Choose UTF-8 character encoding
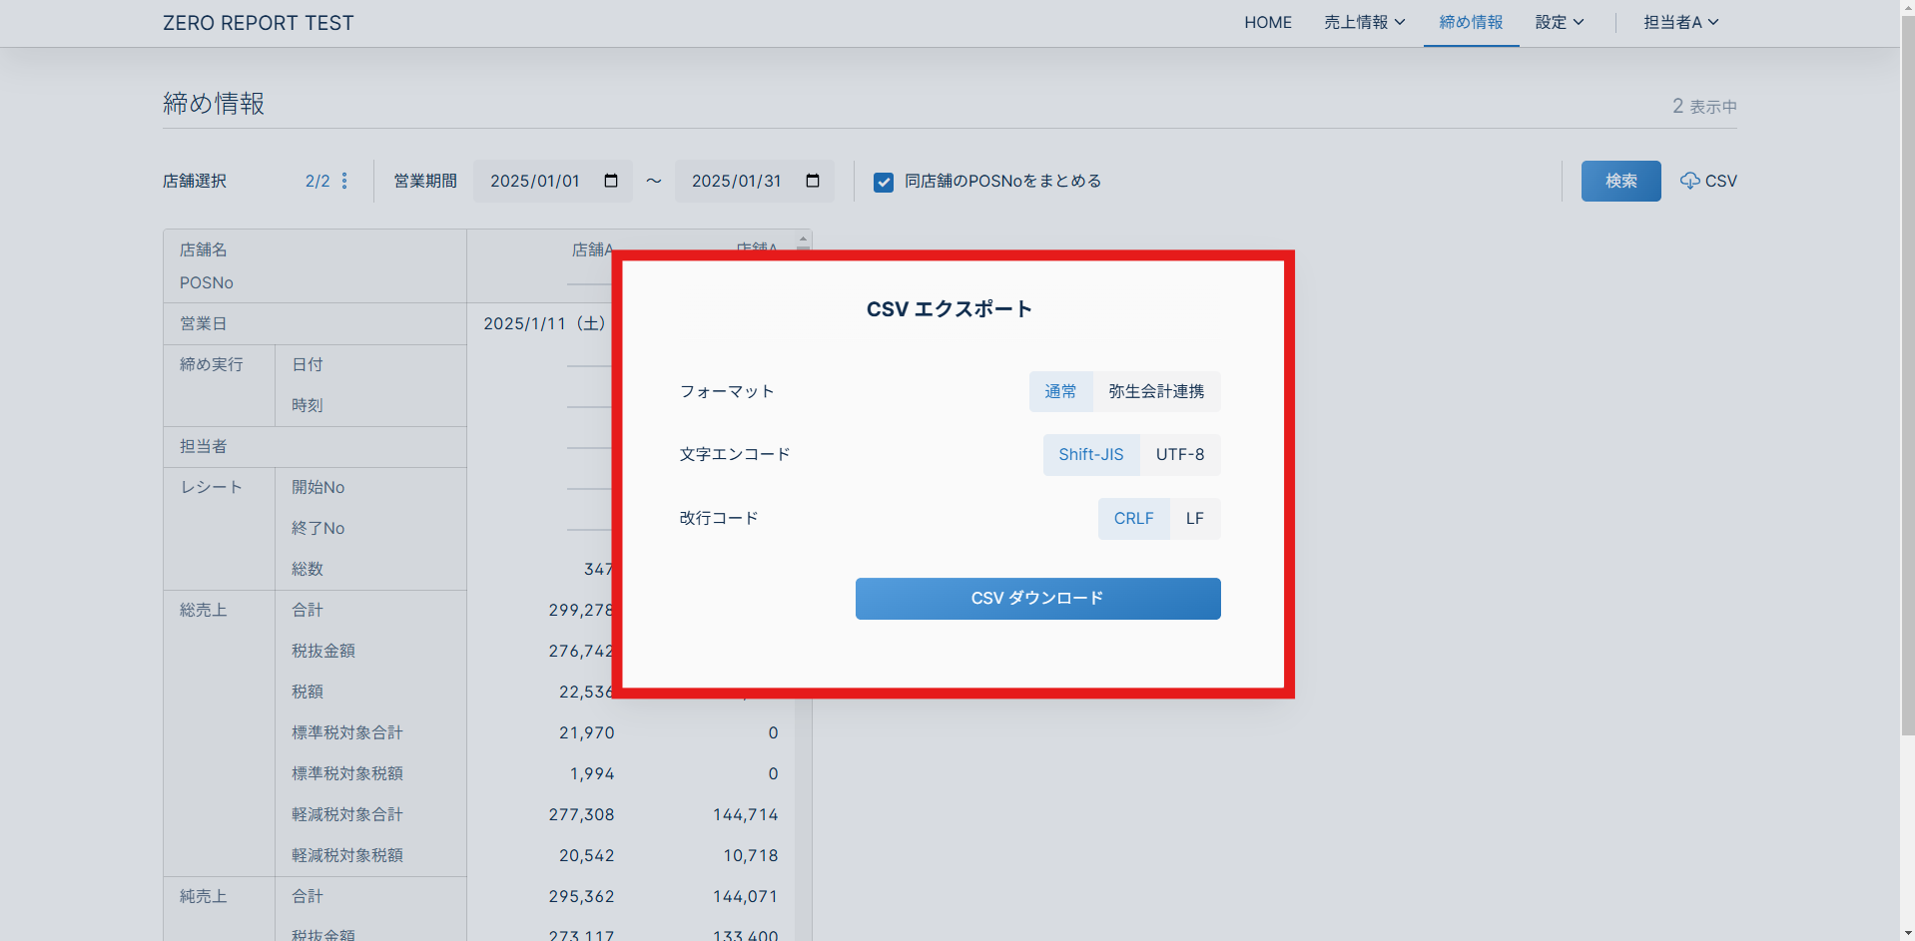 coord(1180,455)
